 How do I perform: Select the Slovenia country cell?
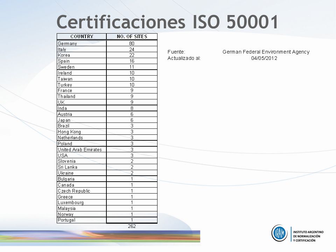tap(82, 161)
